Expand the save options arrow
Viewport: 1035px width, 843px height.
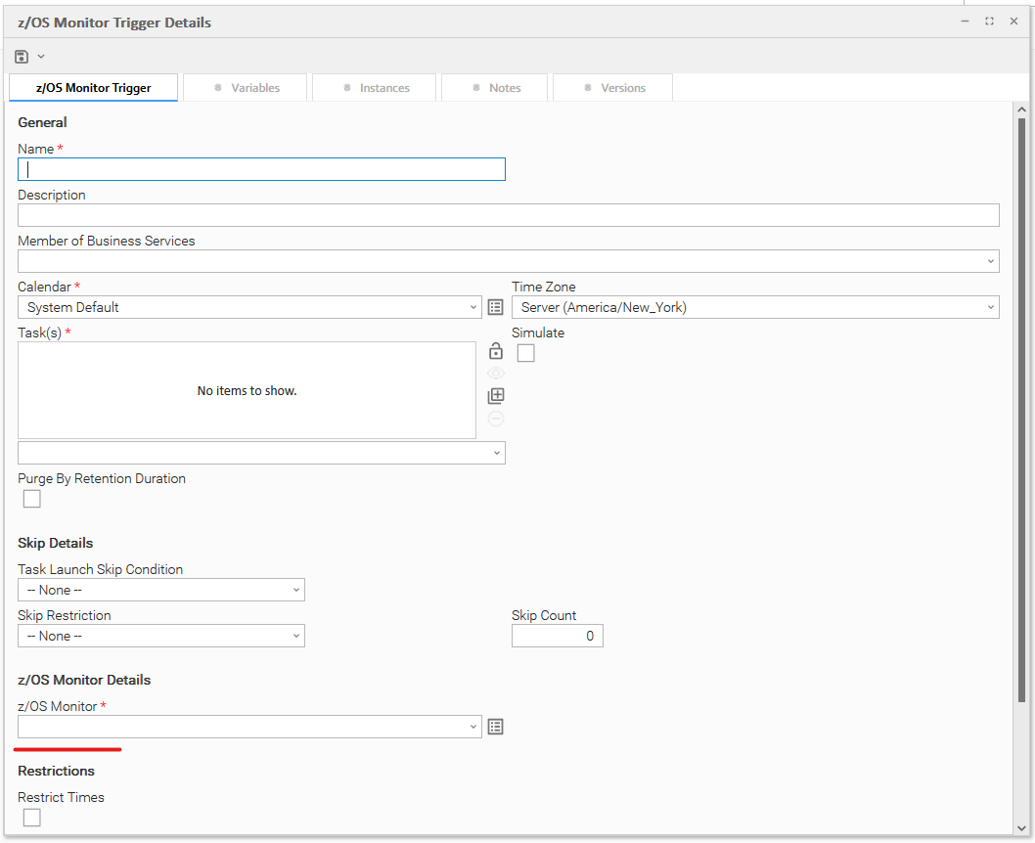point(41,57)
